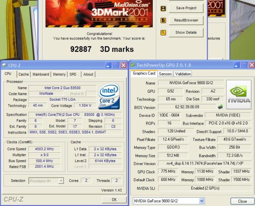Click the Show Details magnifier icon
The height and width of the screenshot is (206, 255).
[163, 33]
